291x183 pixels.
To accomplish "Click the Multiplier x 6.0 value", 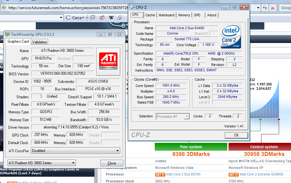I will tap(171, 91).
